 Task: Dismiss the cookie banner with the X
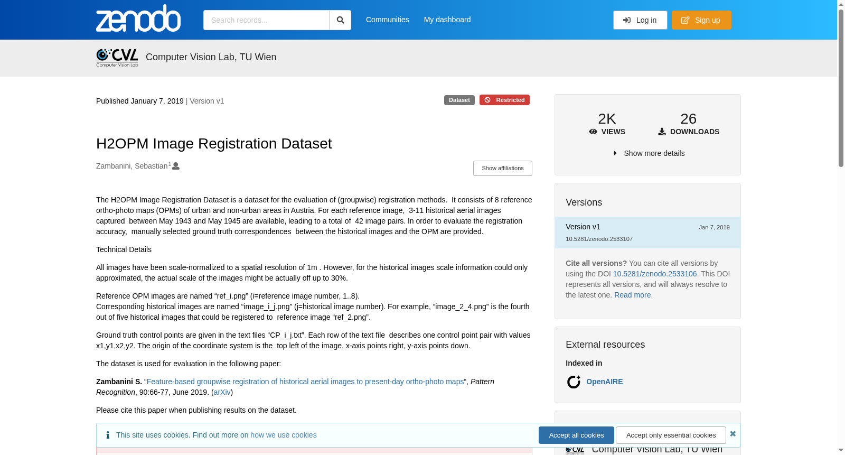(x=733, y=434)
